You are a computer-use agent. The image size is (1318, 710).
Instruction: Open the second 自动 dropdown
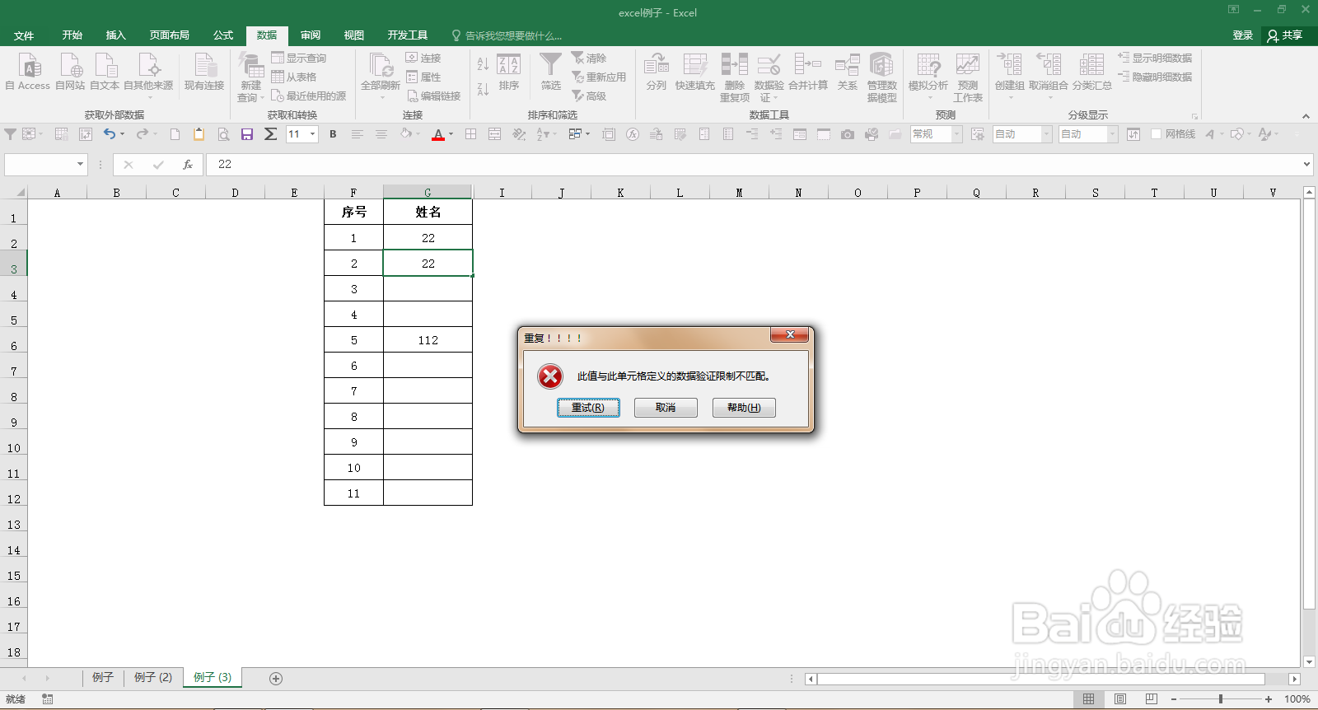tap(1112, 133)
